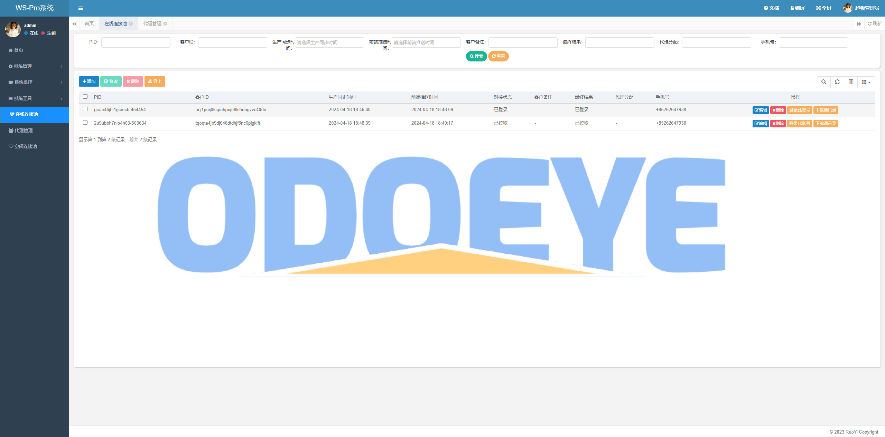The width and height of the screenshot is (885, 437).
Task: Open the 前端推送时间 date picker field
Action: point(426,42)
